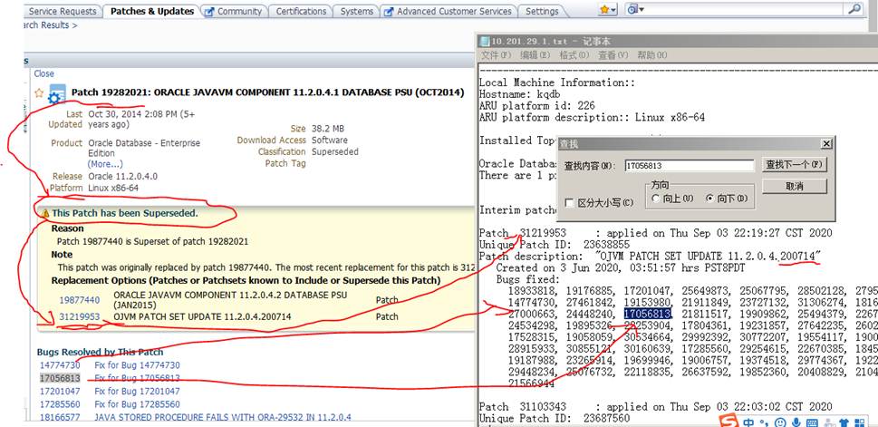878x427 pixels.
Task: Open bug number 18166577 link
Action: tap(60, 417)
